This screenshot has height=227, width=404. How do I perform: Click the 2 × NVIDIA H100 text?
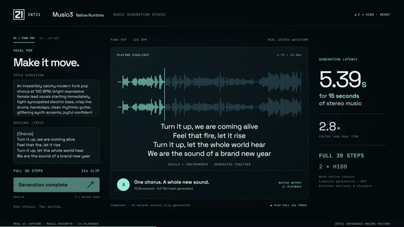87,197
